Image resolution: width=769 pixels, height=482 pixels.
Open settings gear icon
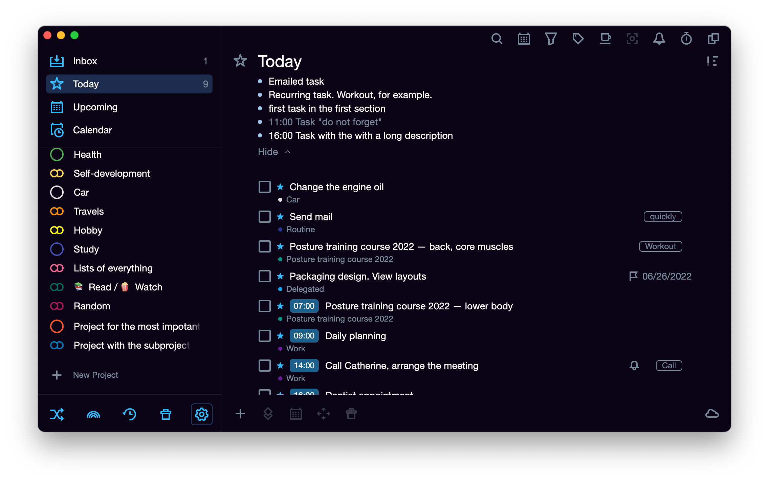(x=202, y=414)
